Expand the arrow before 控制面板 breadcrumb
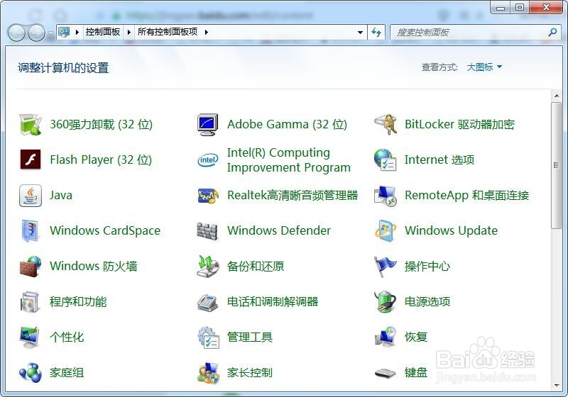Viewport: 568px width, 397px height. click(77, 32)
